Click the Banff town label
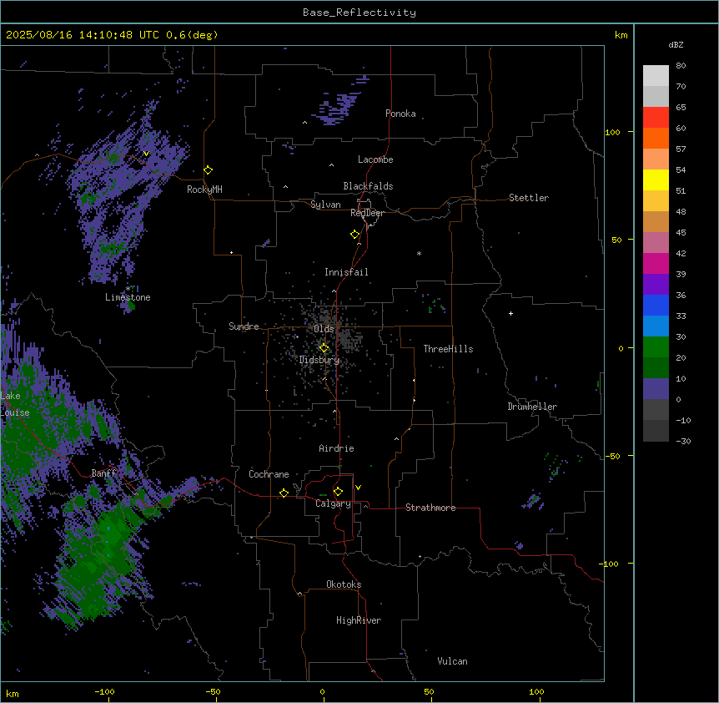This screenshot has height=703, width=719. [103, 473]
